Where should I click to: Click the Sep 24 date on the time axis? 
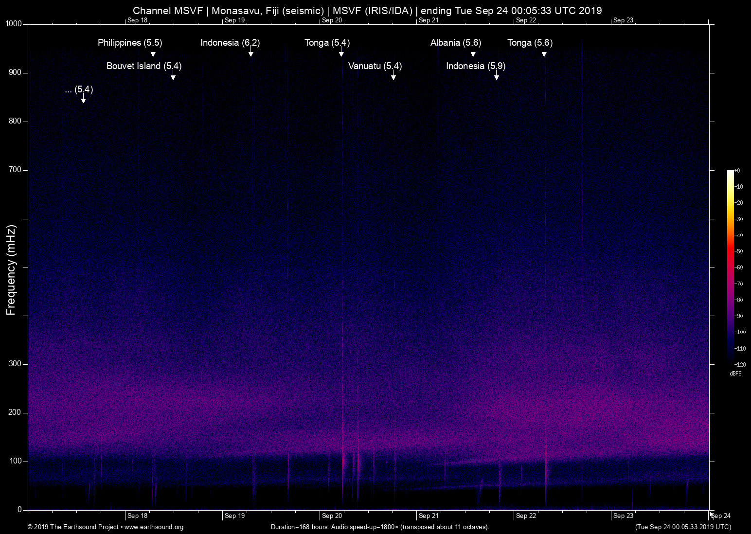(x=721, y=516)
